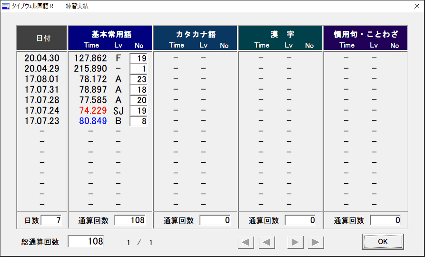Select the カタカナ語 column header
The width and height of the screenshot is (425, 257).
pos(196,35)
